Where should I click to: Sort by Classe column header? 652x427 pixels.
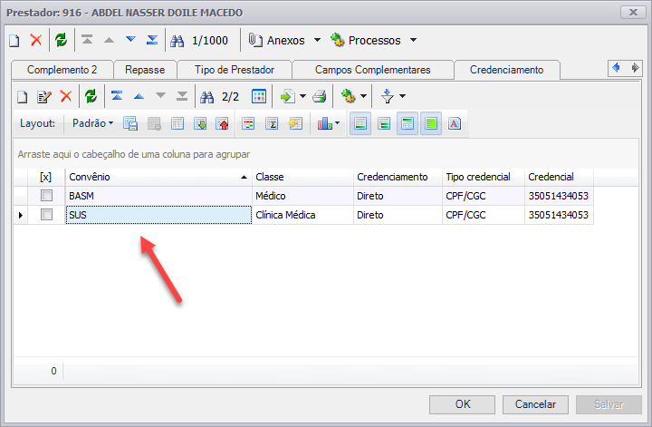pos(302,177)
